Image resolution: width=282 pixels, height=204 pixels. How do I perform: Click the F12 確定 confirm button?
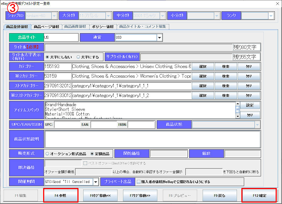click(x=259, y=195)
